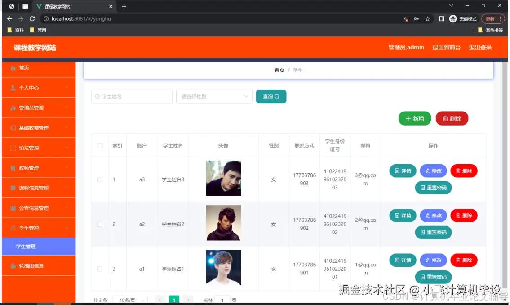Expand the 公告信息管理 sidebar menu

pos(67,208)
